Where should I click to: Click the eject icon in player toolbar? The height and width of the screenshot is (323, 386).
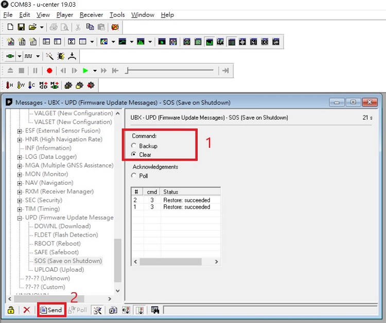point(10,71)
